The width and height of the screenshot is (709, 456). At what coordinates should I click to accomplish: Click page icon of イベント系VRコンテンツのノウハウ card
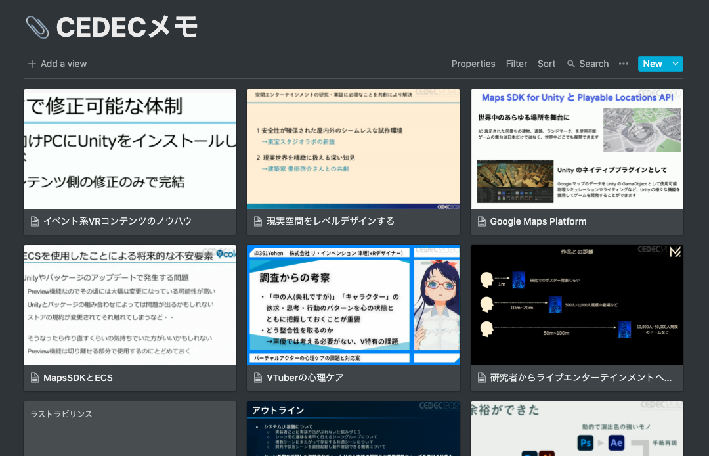(34, 221)
